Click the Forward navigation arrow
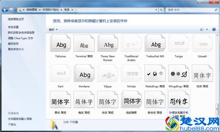 (x=11, y=10)
